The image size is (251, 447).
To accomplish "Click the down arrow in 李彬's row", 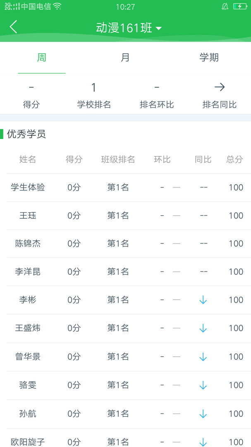I will [x=203, y=300].
